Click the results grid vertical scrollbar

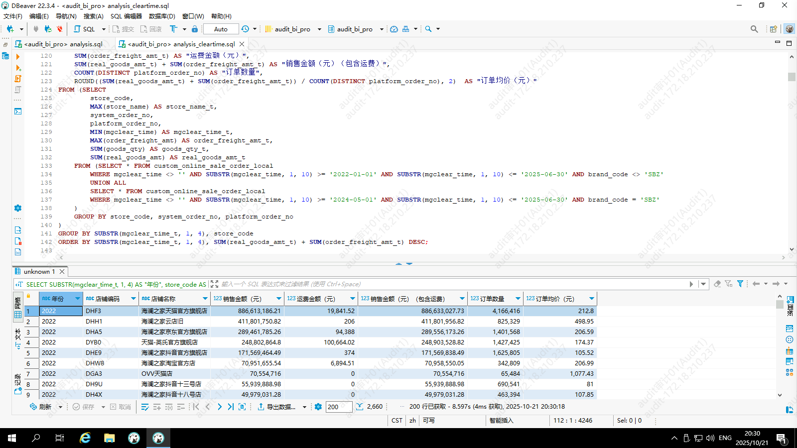(x=780, y=348)
